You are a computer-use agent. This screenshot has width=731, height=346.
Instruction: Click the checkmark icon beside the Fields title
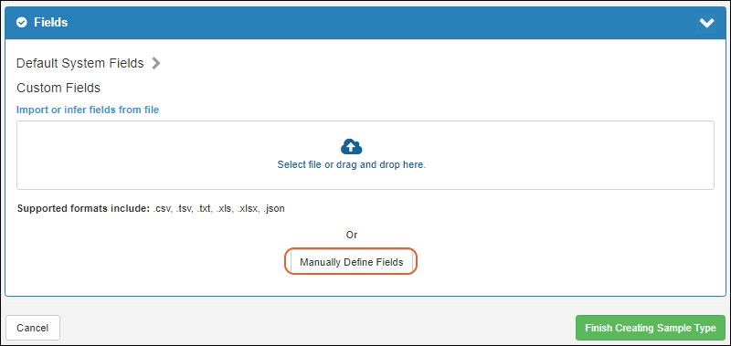tap(21, 22)
